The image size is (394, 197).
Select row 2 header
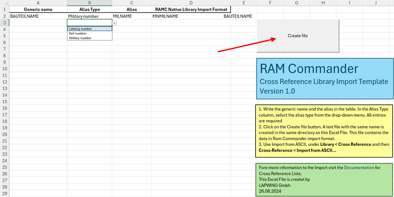pyautogui.click(x=4, y=16)
